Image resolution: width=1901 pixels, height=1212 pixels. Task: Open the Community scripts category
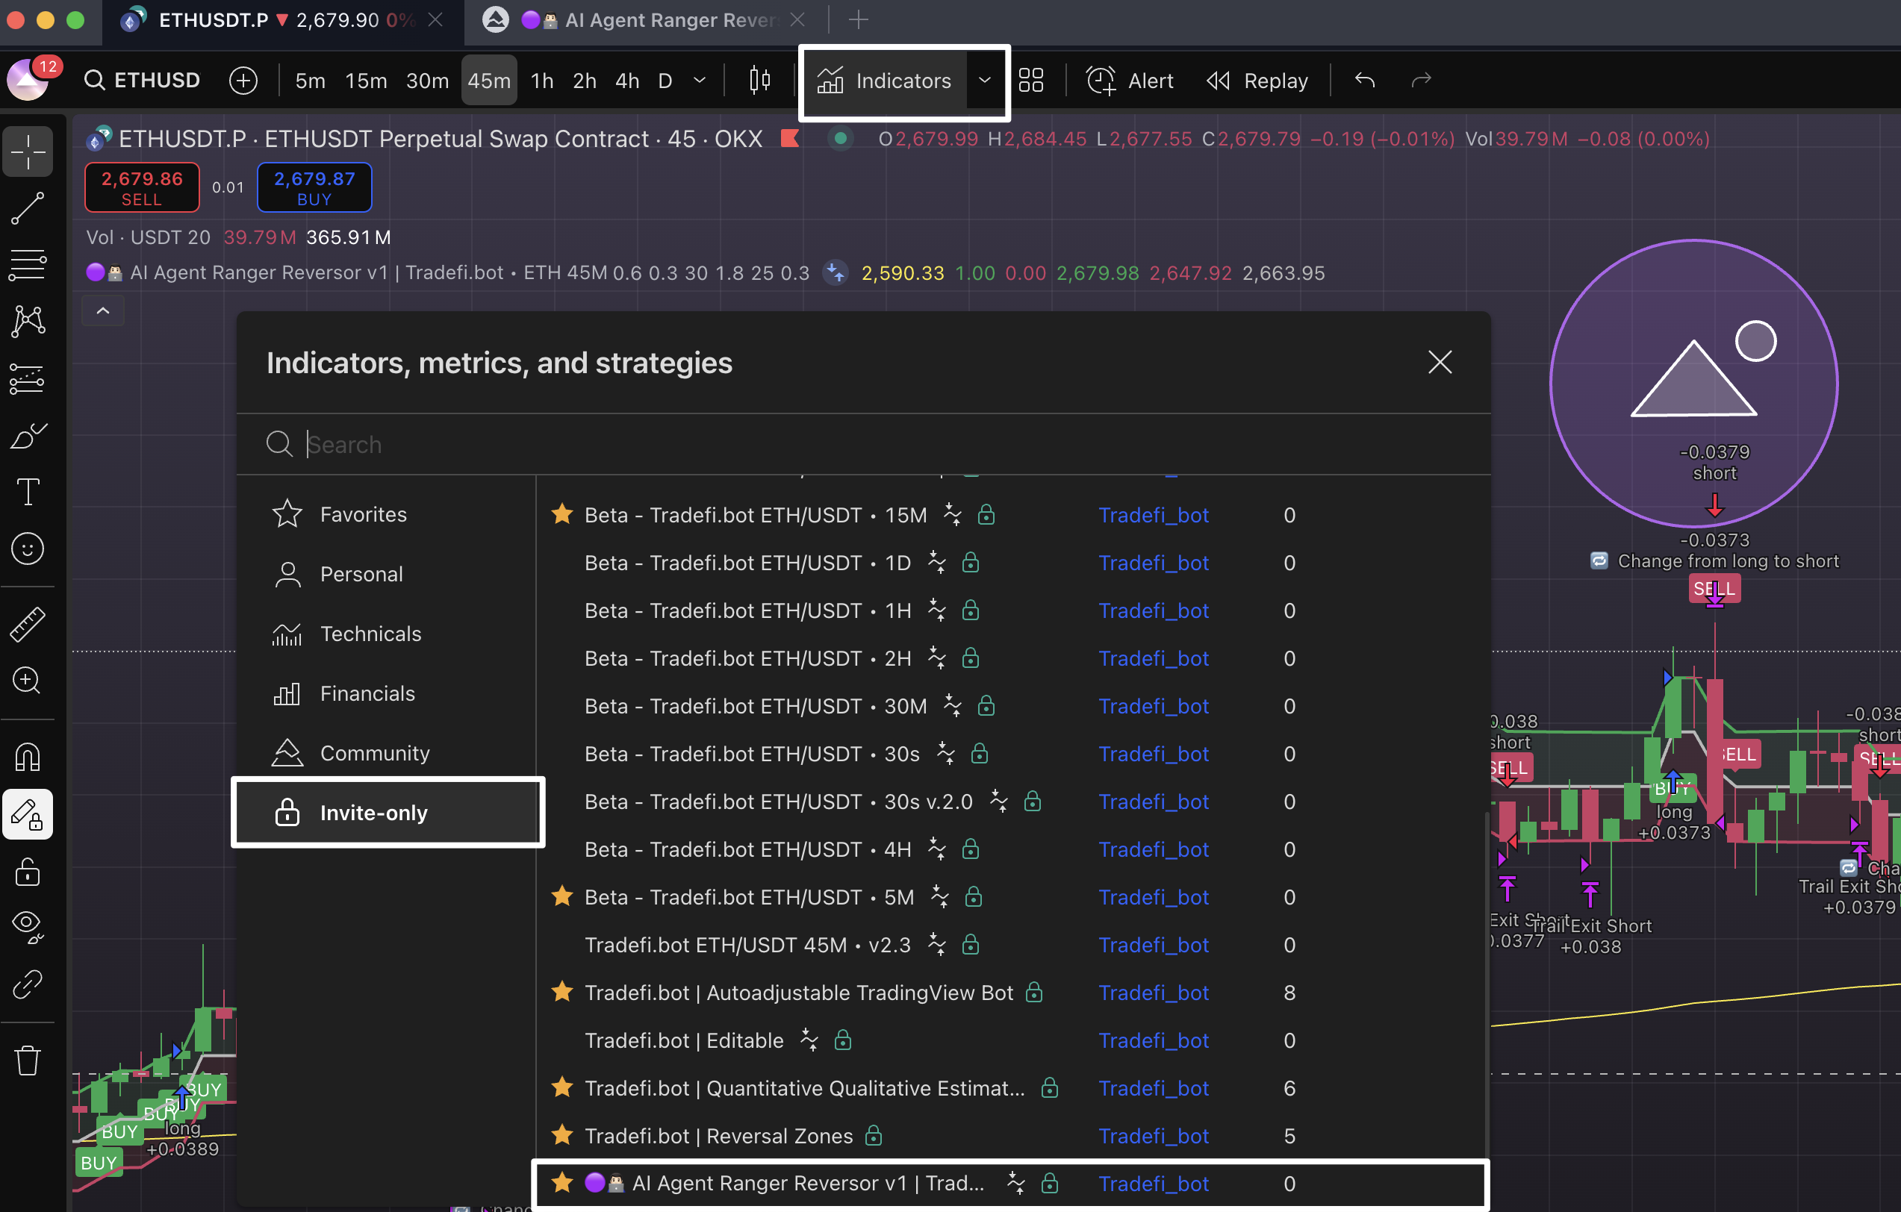374,753
